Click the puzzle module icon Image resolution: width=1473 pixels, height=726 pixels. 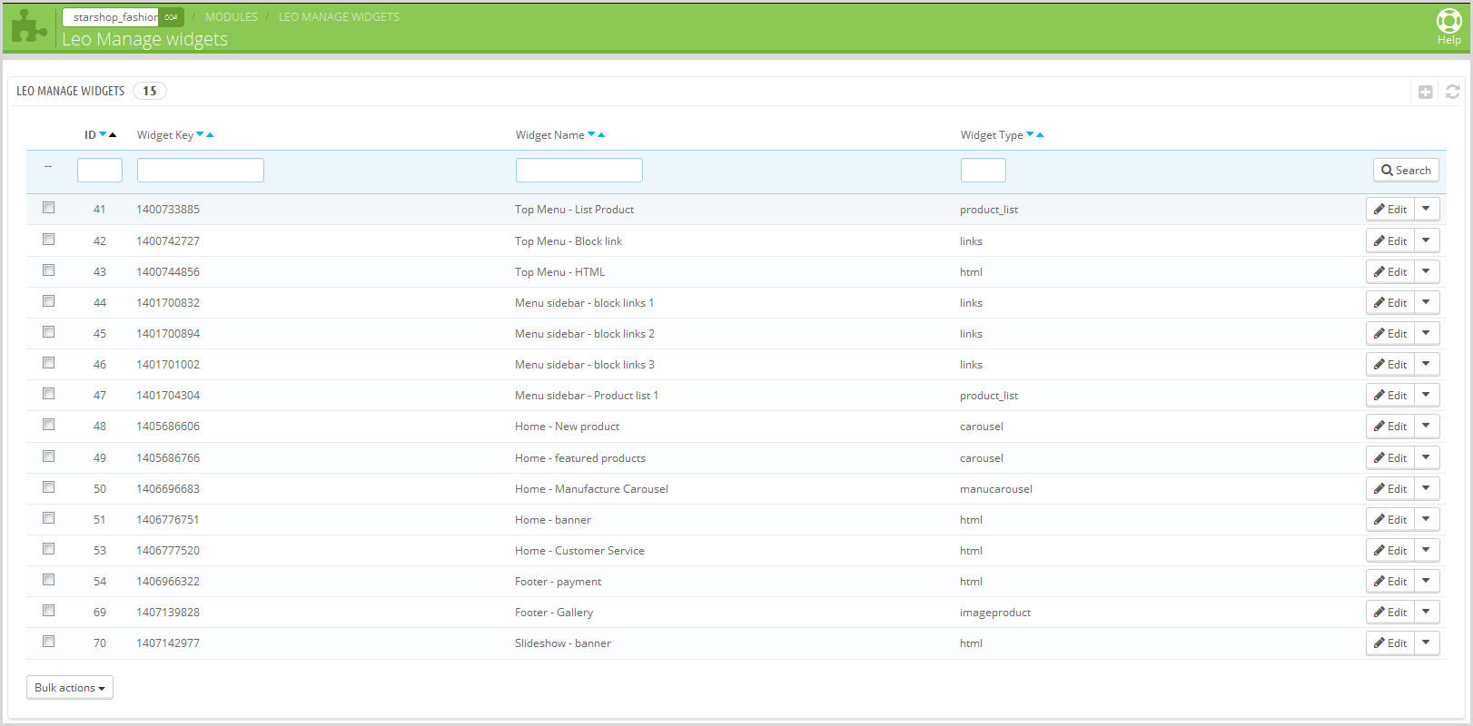(x=29, y=26)
